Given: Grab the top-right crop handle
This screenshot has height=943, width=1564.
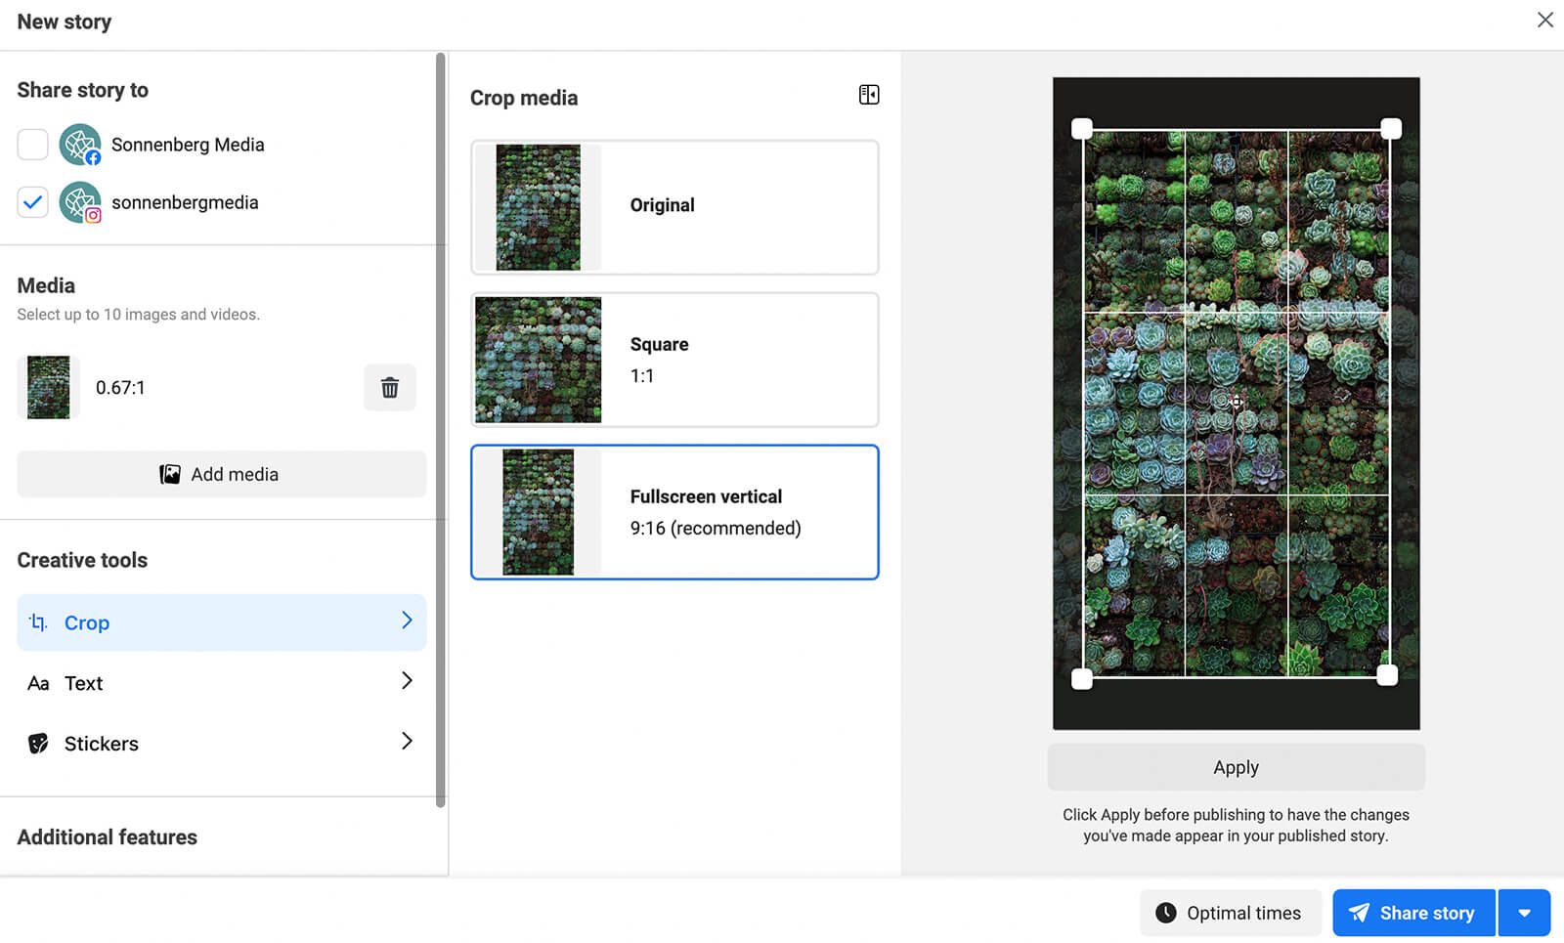Looking at the screenshot, I should (x=1391, y=128).
